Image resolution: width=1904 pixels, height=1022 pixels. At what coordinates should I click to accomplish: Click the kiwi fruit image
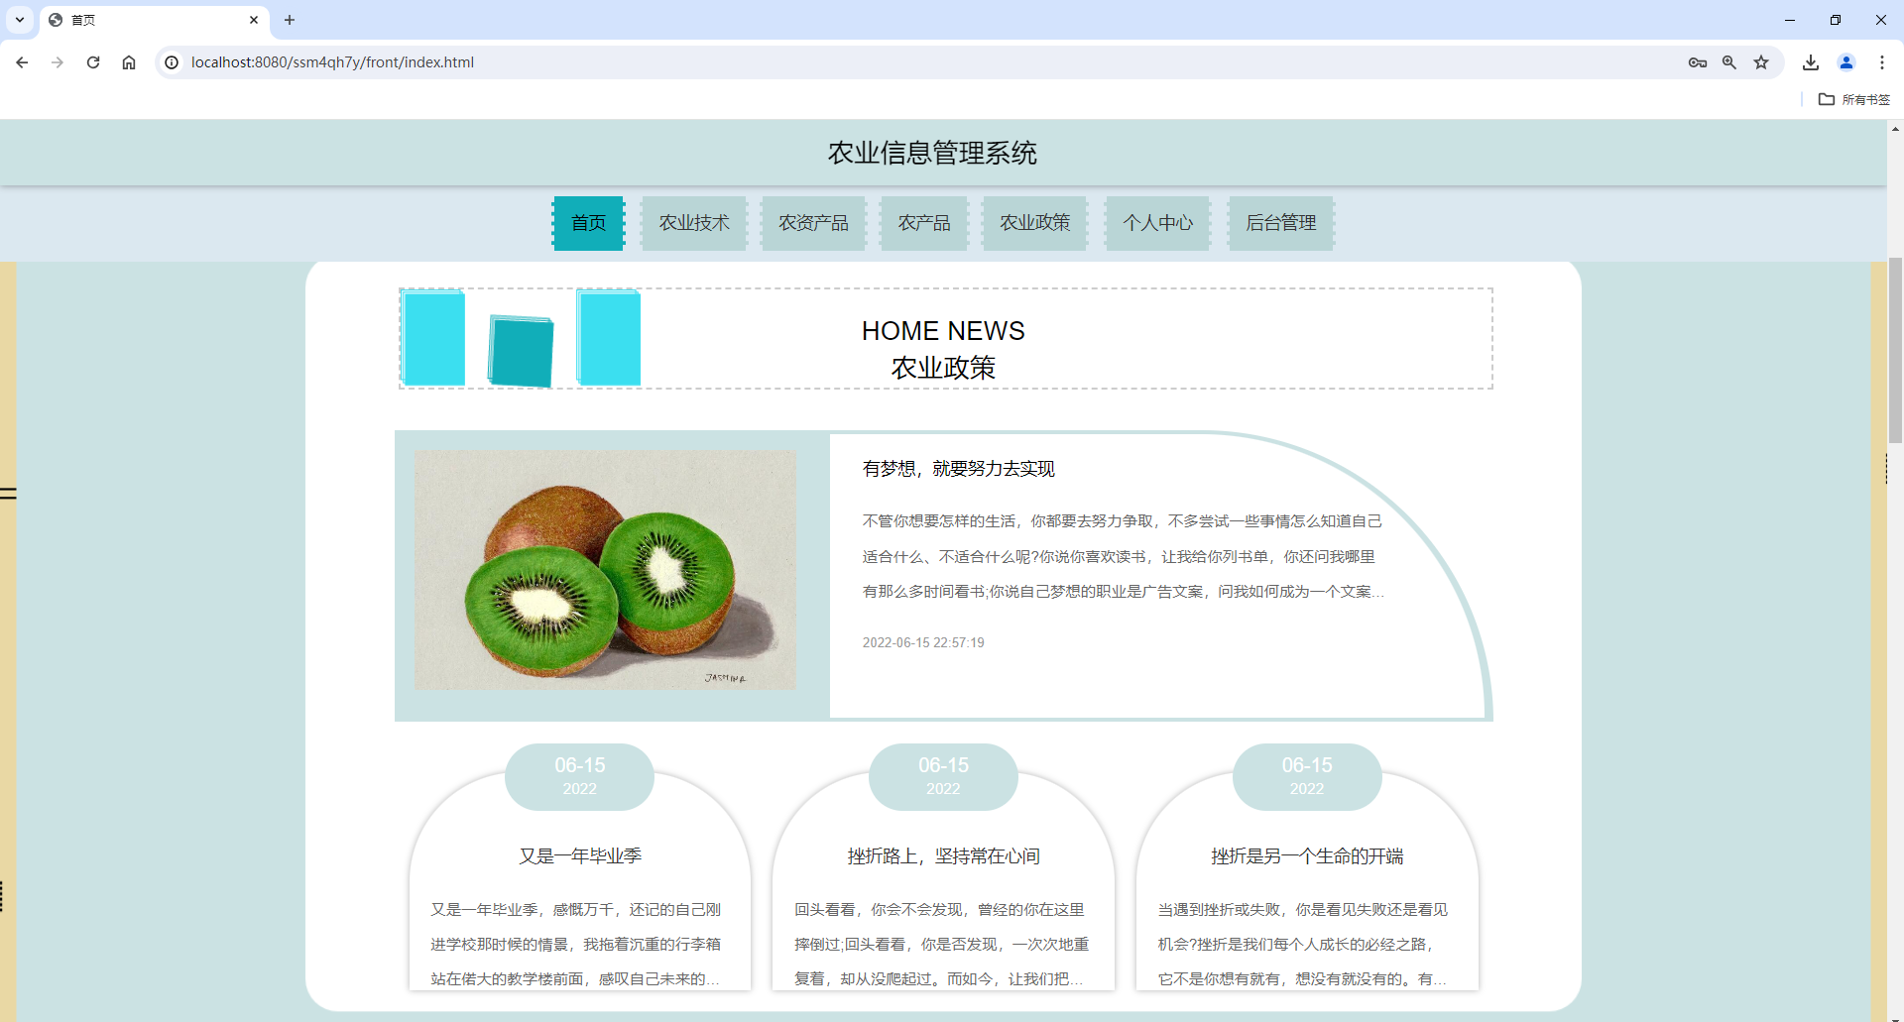[604, 569]
